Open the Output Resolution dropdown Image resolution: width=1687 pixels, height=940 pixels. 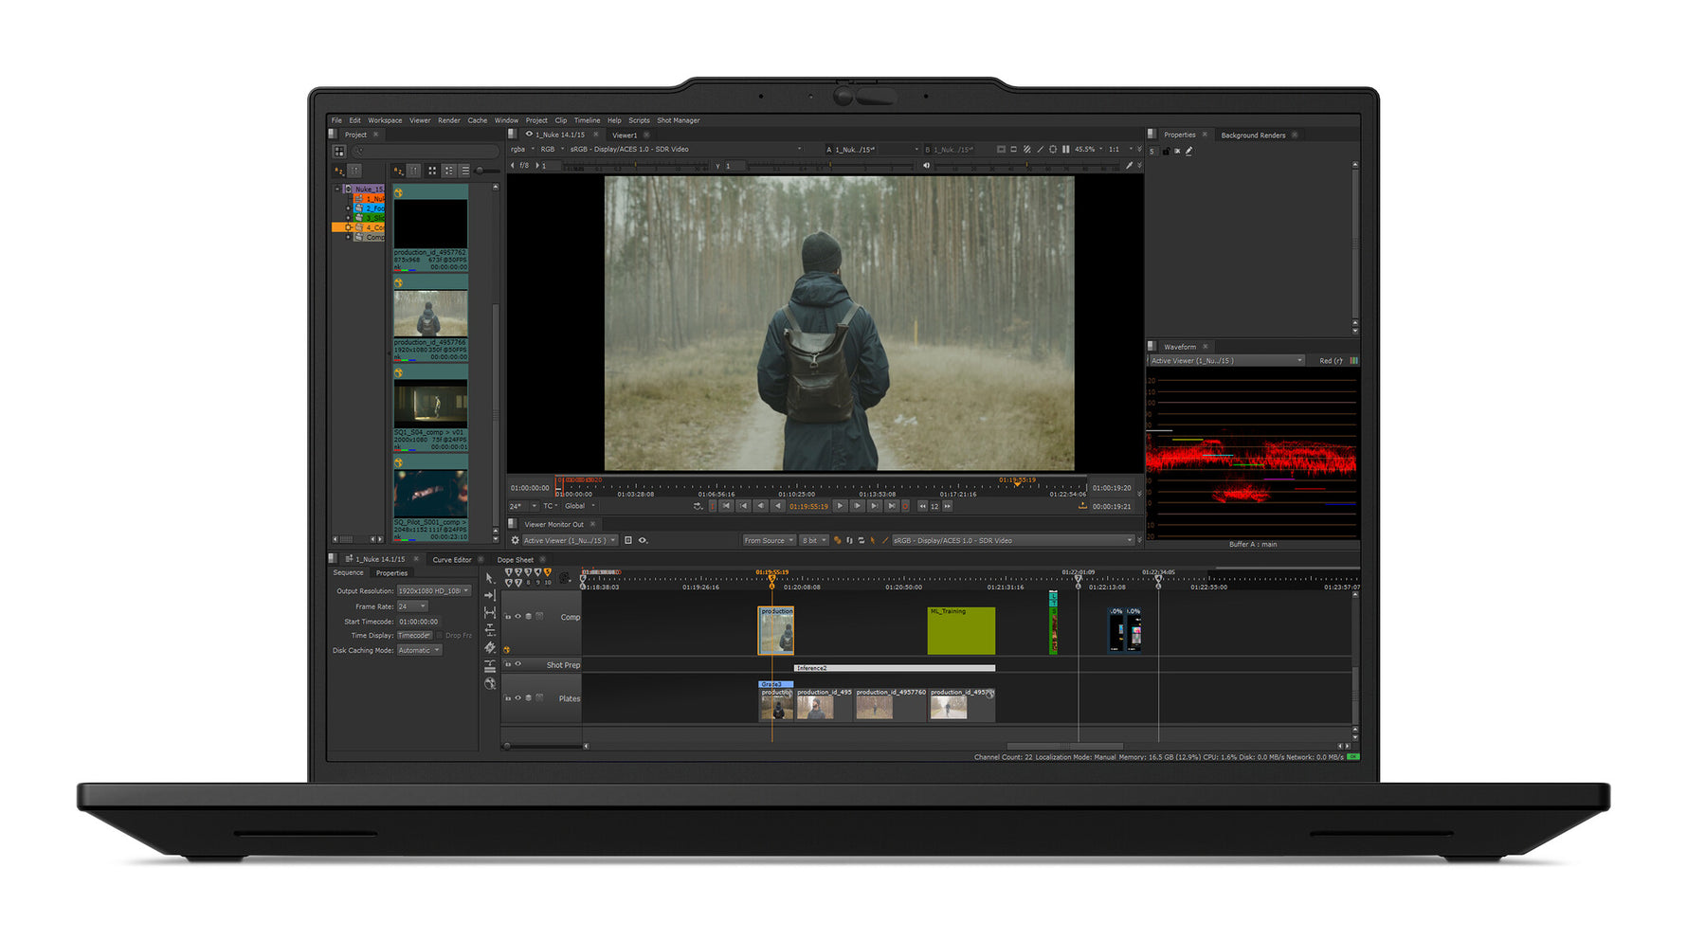coord(433,590)
